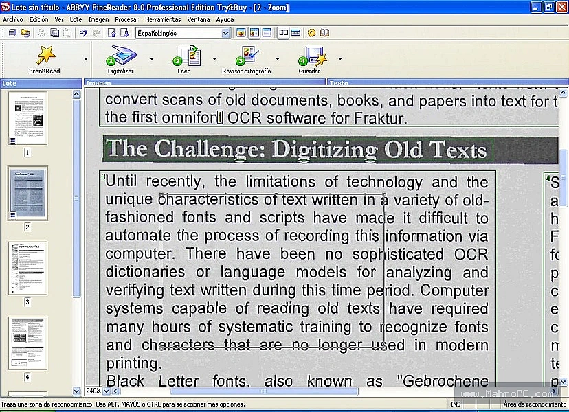
Task: Open the Español;Inglés language dropdown
Action: (x=225, y=34)
